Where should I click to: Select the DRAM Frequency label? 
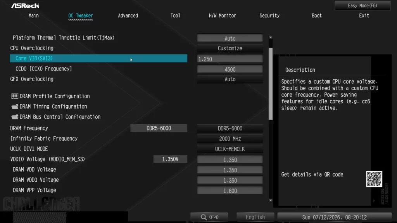click(x=29, y=128)
